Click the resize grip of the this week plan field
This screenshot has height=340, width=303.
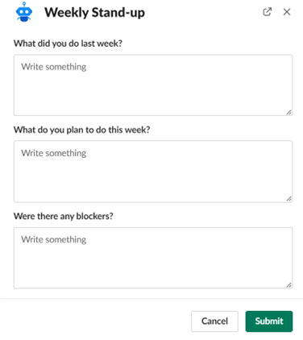point(289,199)
